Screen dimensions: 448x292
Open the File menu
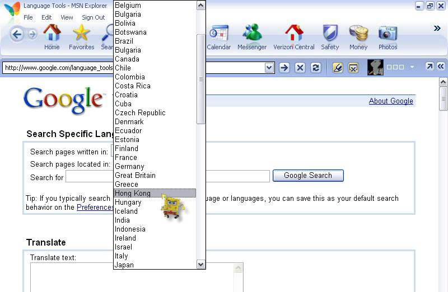(x=28, y=17)
